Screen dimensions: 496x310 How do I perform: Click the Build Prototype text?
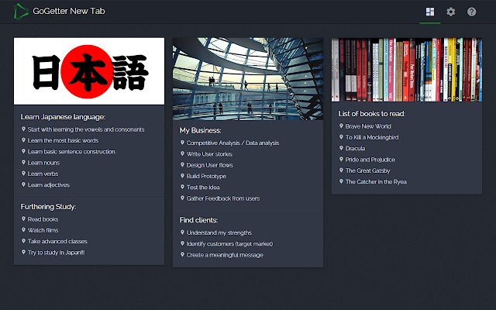[206, 176]
